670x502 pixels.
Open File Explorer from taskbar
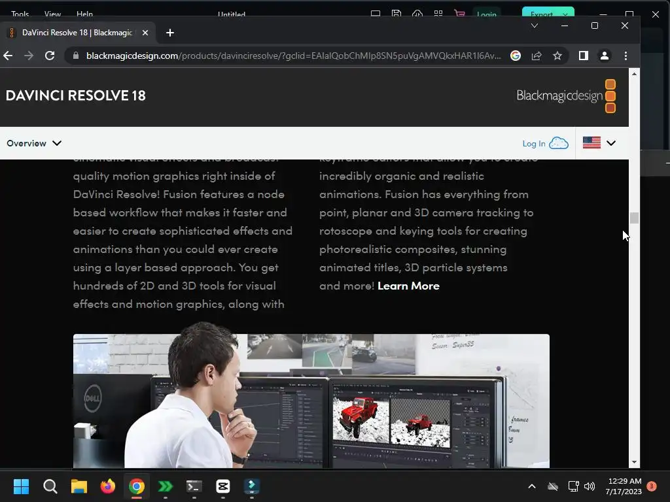click(79, 486)
